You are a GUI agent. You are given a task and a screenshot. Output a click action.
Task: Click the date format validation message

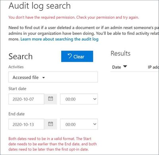click(x=52, y=144)
